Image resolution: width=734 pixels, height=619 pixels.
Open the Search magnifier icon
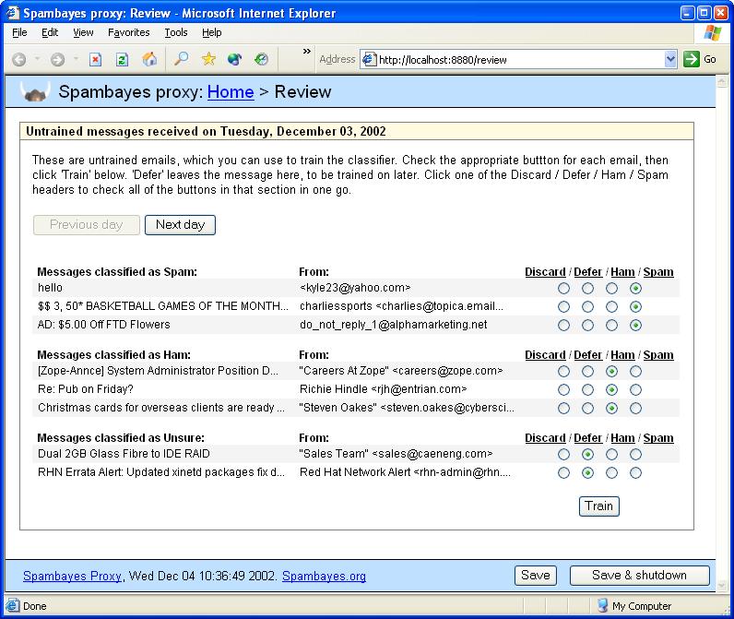[181, 59]
